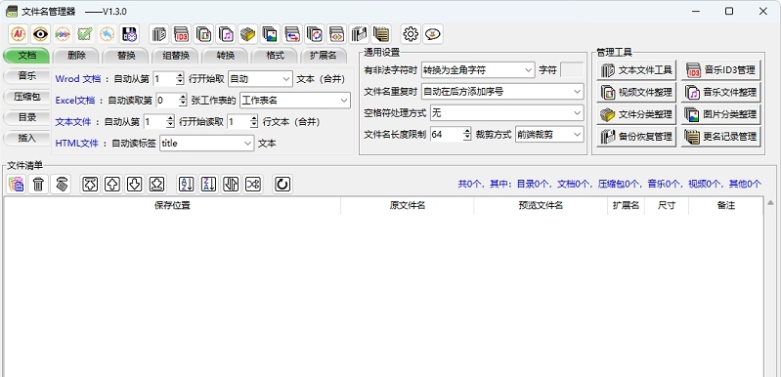This screenshot has height=377, width=781.
Task: Switch to the 格式 tab
Action: point(275,56)
